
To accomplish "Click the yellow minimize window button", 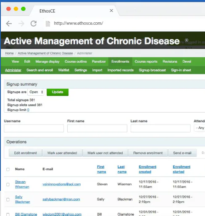I will [x=16, y=9].
